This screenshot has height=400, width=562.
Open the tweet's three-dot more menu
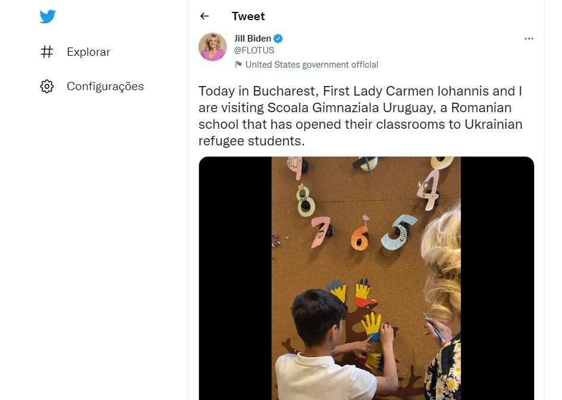point(529,39)
